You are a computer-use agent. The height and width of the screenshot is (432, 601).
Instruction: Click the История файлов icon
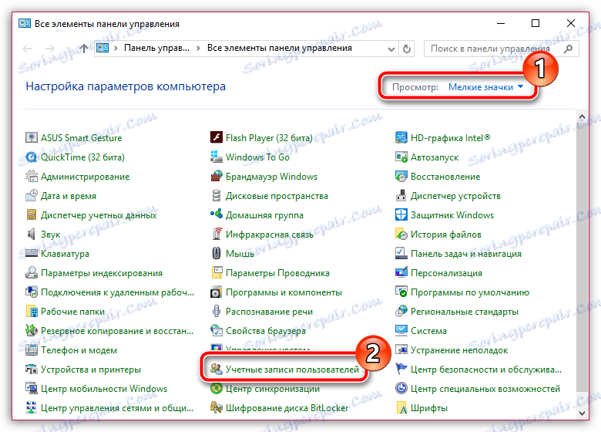click(401, 234)
